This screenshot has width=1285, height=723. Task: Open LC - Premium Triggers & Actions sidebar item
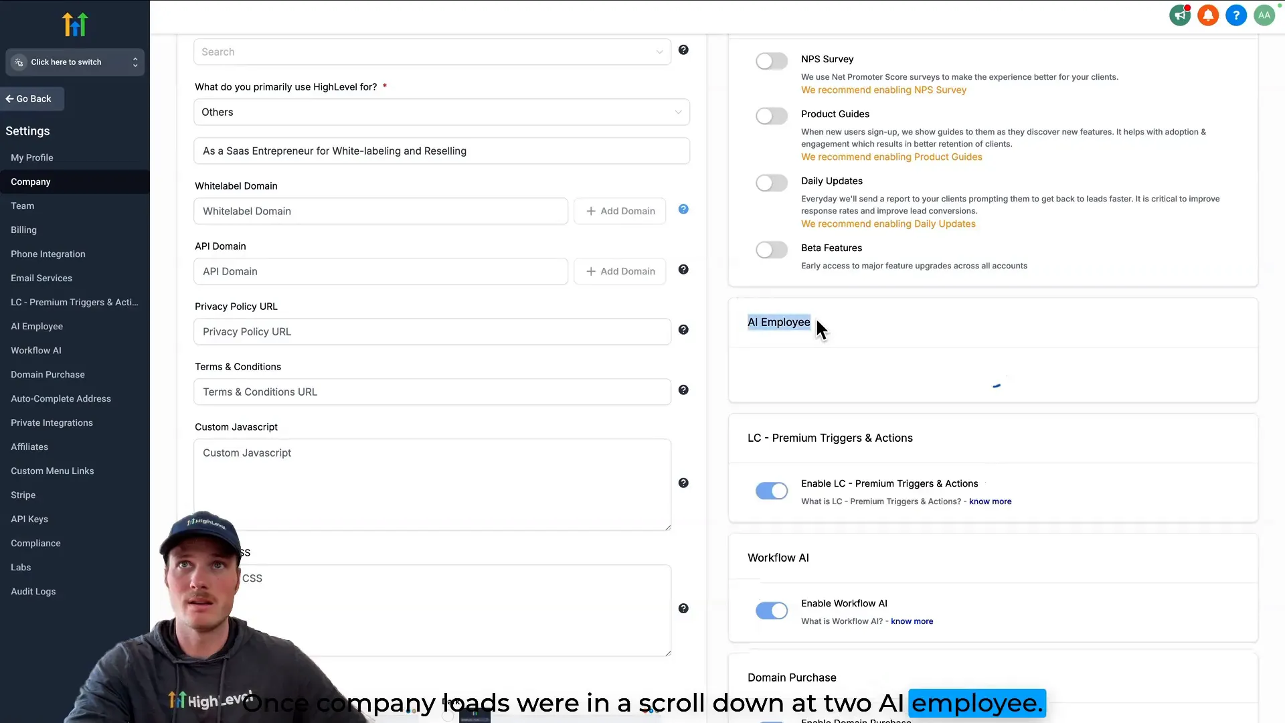[x=75, y=302]
